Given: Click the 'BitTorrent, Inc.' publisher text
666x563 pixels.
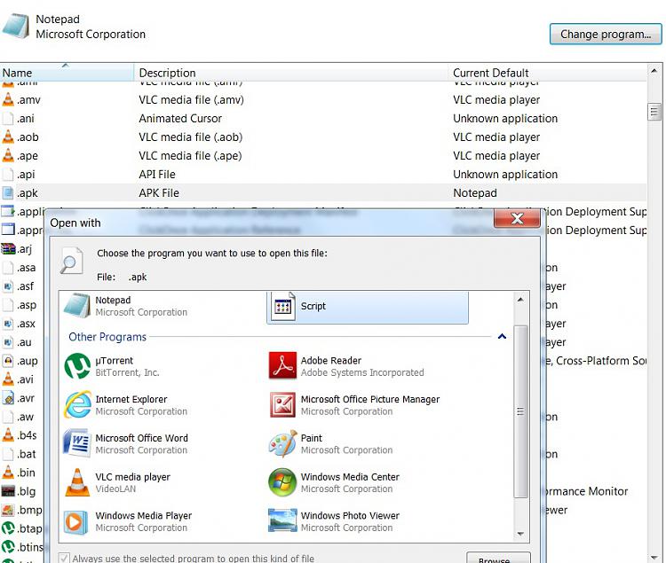Looking at the screenshot, I should [x=127, y=372].
